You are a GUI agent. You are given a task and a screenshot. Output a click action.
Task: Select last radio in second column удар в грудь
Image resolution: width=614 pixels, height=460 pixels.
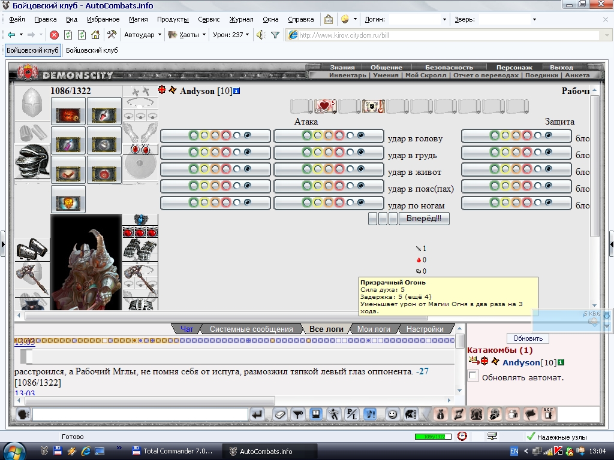360,152
